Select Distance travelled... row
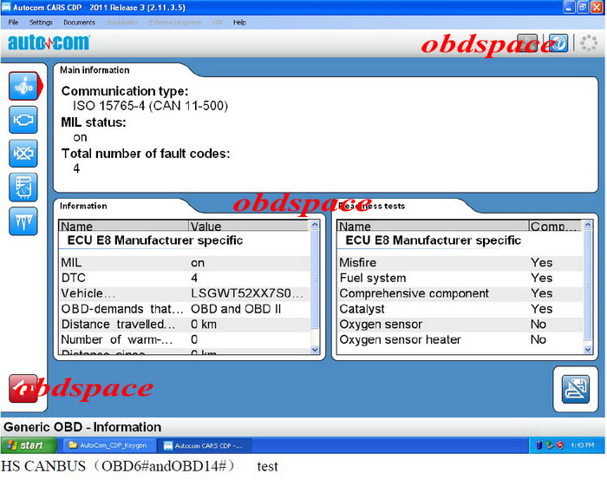The width and height of the screenshot is (607, 480). (x=185, y=325)
